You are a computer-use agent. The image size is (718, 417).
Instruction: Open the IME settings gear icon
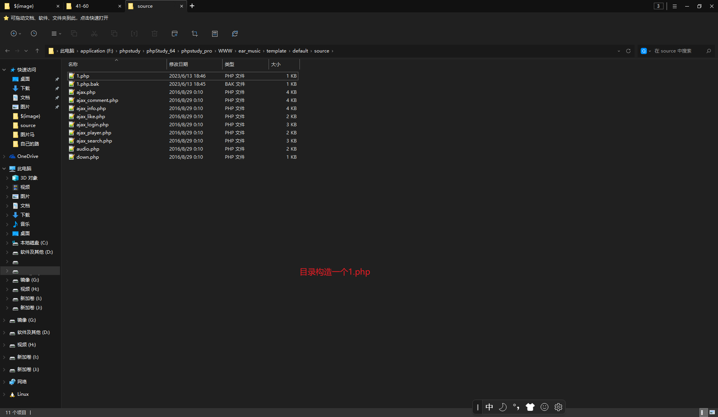(x=558, y=407)
